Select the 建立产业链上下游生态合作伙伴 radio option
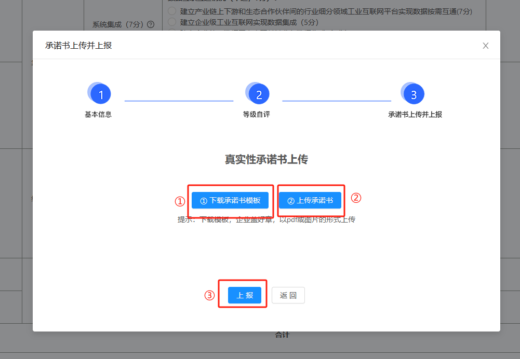This screenshot has width=520, height=359. click(x=172, y=10)
